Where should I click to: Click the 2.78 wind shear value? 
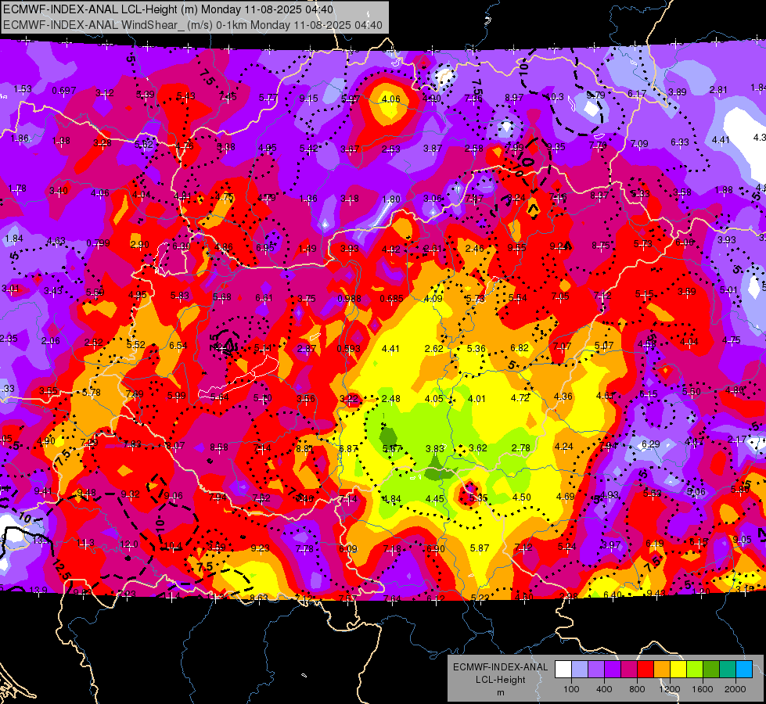click(x=521, y=447)
